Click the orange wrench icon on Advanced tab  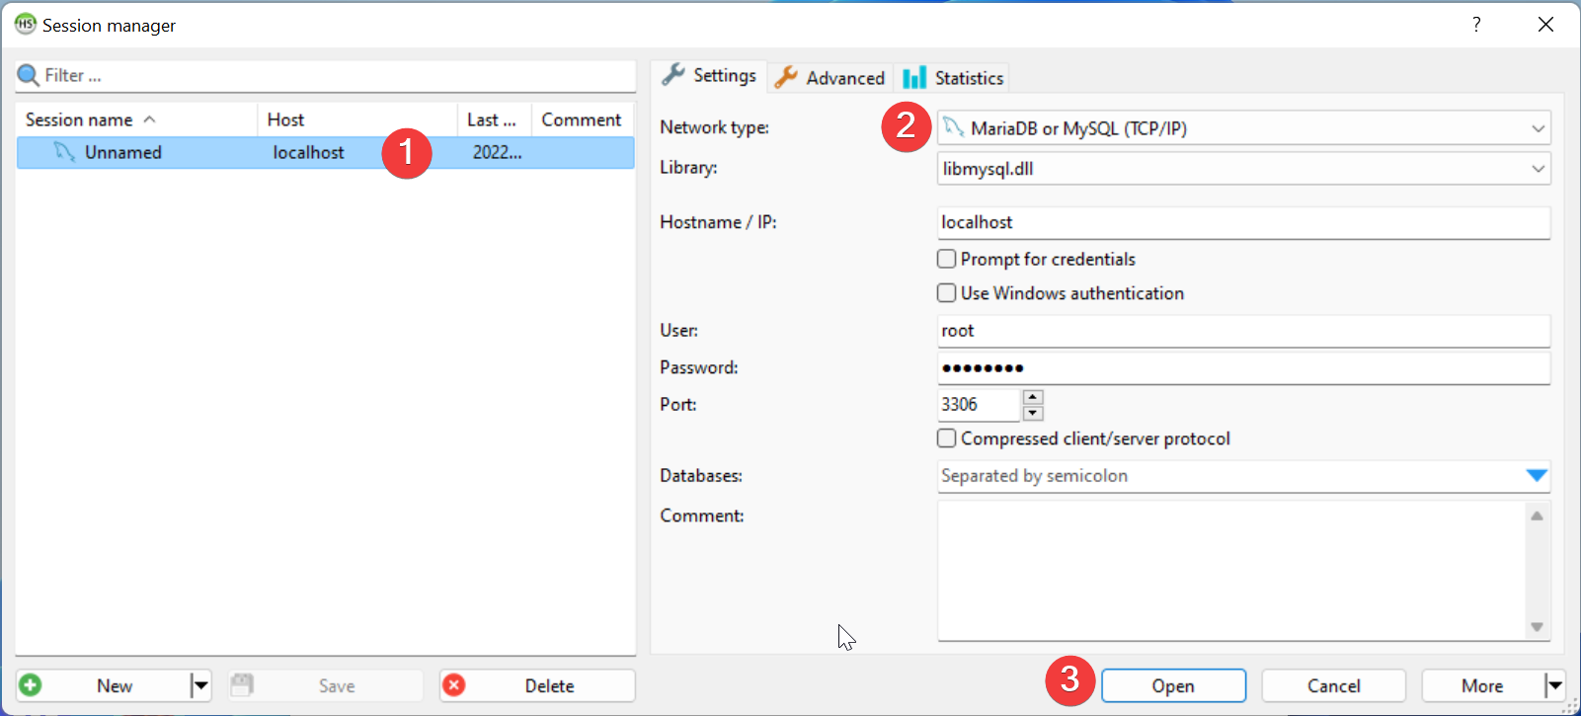point(786,77)
